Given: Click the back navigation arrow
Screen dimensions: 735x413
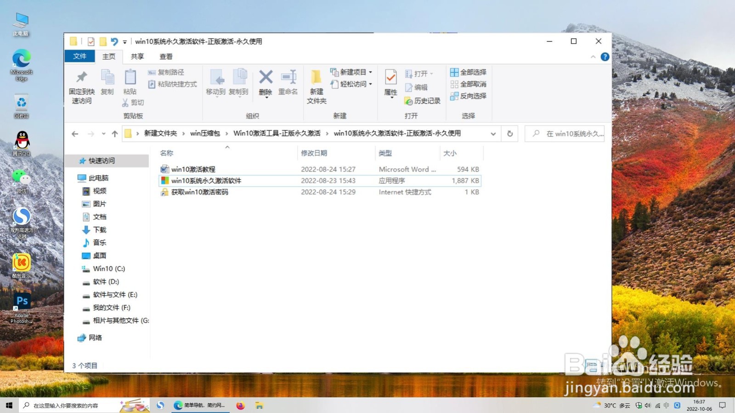Looking at the screenshot, I should click(75, 134).
